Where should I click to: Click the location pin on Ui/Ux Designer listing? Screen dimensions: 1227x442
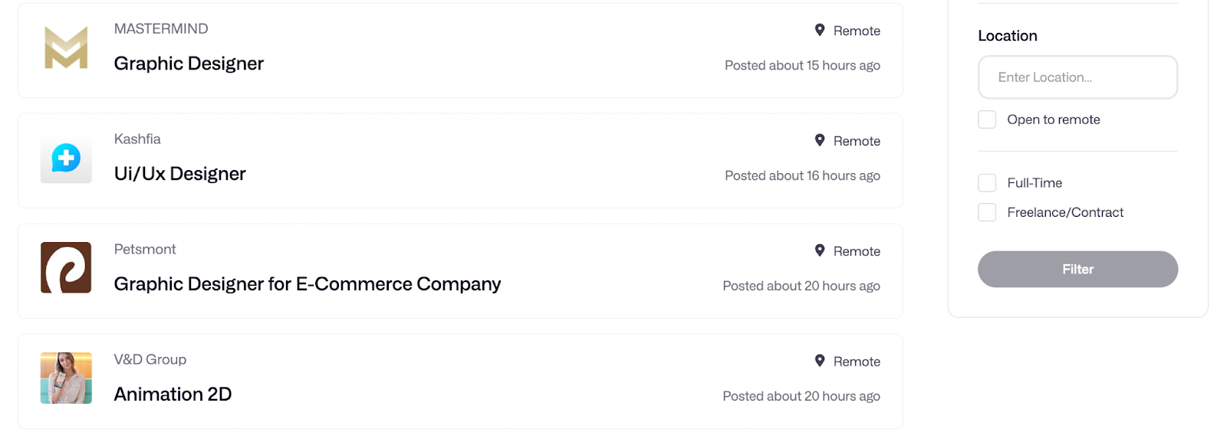(x=820, y=140)
